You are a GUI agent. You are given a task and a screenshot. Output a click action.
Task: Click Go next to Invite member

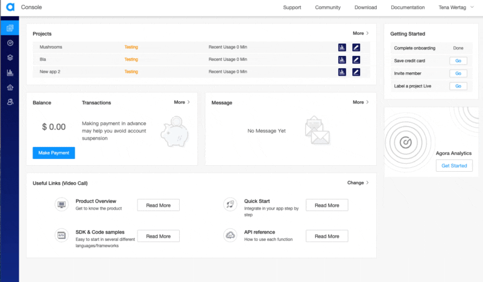[458, 74]
